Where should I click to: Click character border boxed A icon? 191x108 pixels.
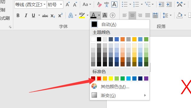point(114,4)
